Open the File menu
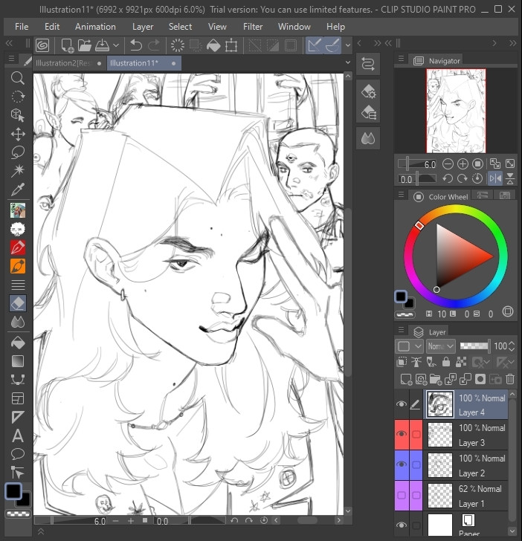The width and height of the screenshot is (522, 541). (x=22, y=27)
